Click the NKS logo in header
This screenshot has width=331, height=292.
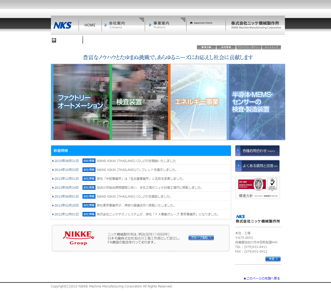coord(63,25)
